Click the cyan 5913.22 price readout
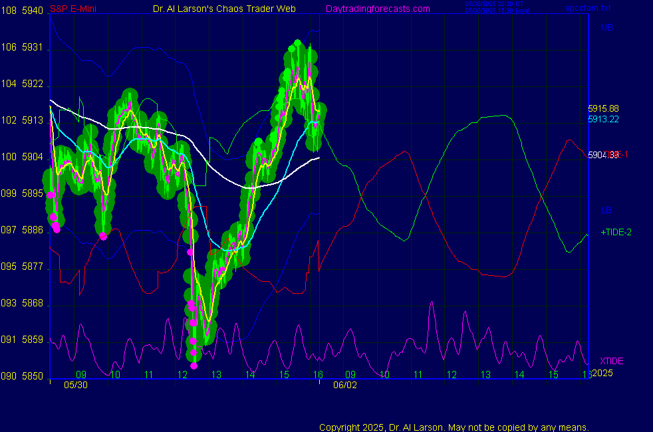 tap(603, 119)
